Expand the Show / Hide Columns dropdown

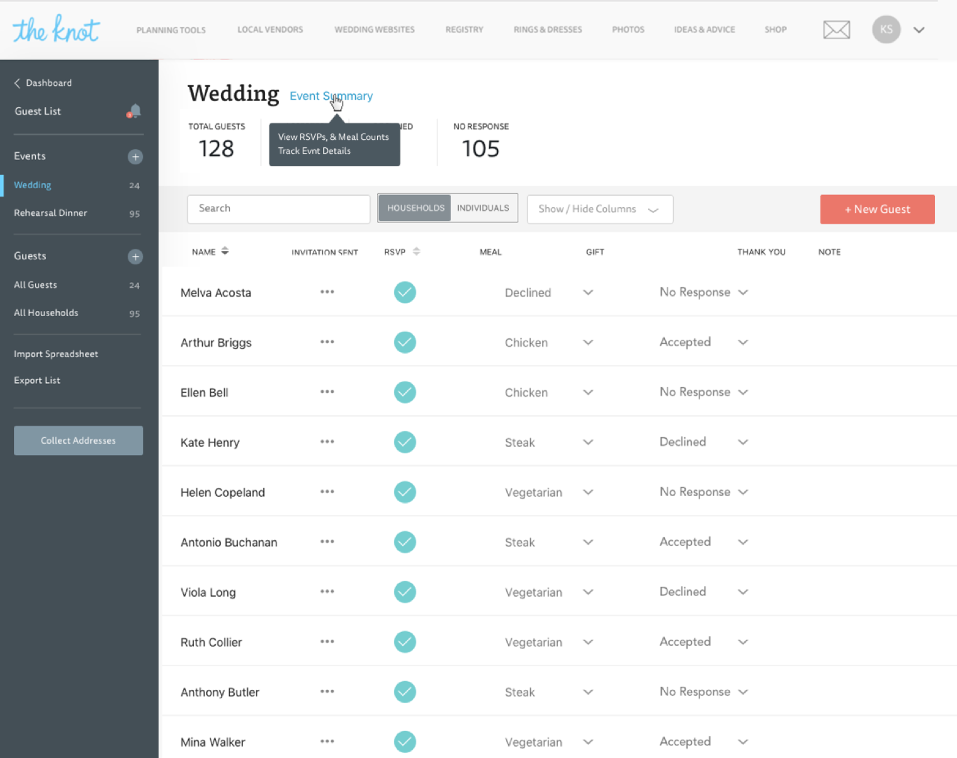pyautogui.click(x=599, y=209)
